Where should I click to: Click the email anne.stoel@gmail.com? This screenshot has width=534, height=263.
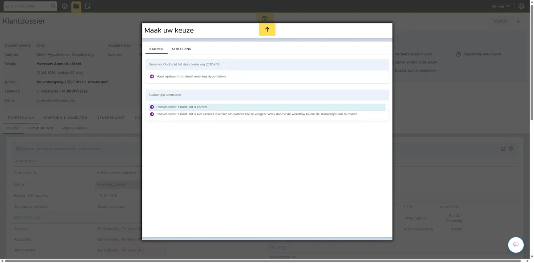coord(56,101)
